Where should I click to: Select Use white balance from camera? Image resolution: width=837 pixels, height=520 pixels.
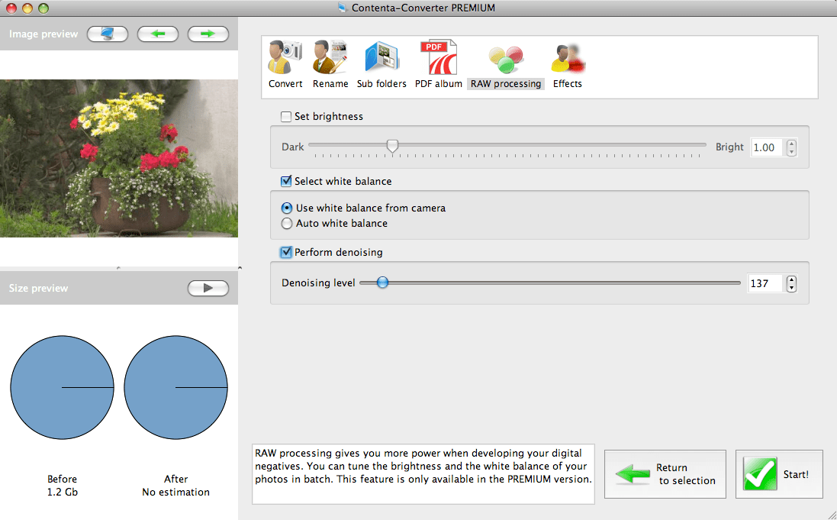click(x=287, y=208)
